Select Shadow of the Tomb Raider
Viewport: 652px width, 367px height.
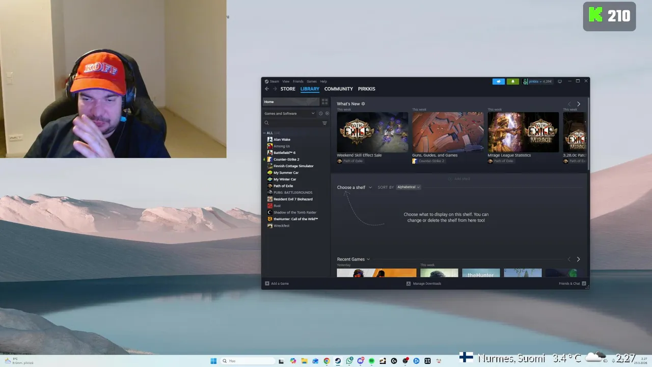point(295,213)
